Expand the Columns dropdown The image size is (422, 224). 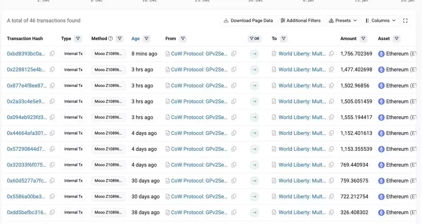[381, 21]
